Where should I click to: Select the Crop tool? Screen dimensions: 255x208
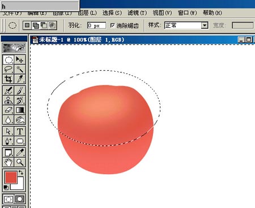click(8, 79)
